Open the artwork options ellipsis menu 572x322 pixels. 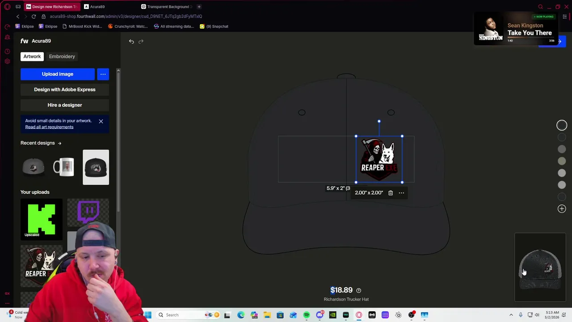[401, 193]
